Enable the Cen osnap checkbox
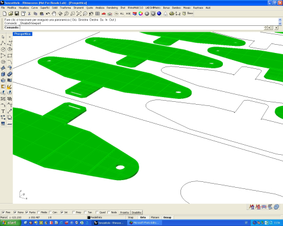Screen dimensions: 283x226 tap(50, 212)
